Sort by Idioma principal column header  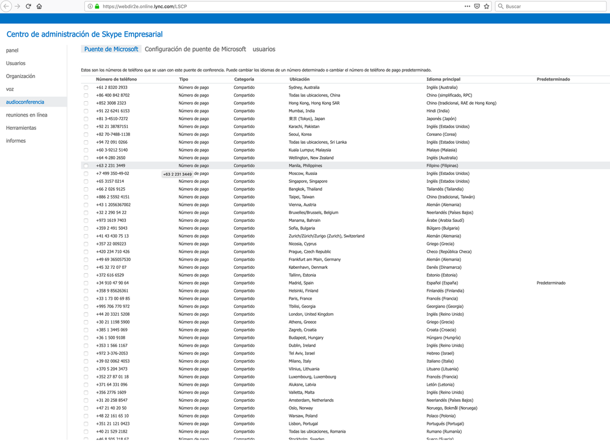tap(443, 79)
